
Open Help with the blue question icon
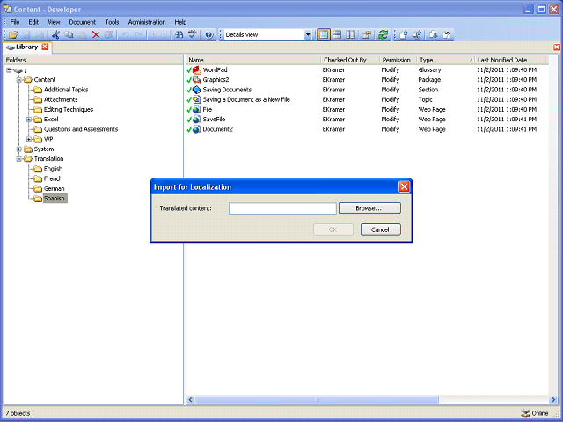point(209,34)
